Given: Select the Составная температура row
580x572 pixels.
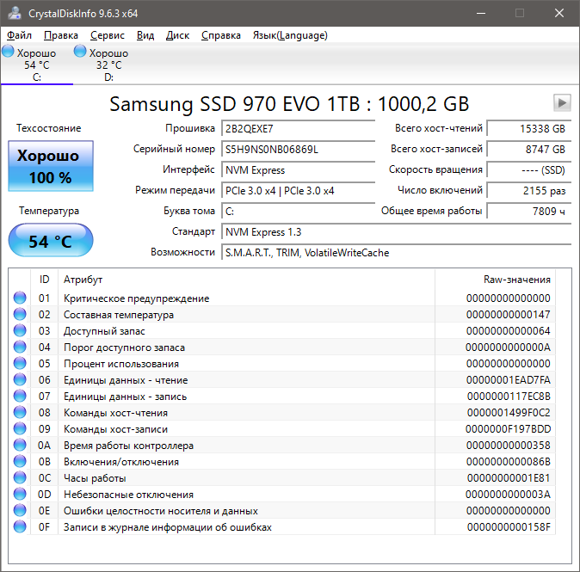Looking at the screenshot, I should 282,314.
